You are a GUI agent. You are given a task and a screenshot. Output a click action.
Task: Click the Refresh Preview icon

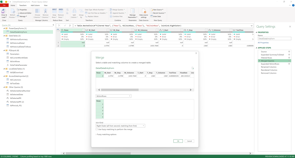click(13, 11)
